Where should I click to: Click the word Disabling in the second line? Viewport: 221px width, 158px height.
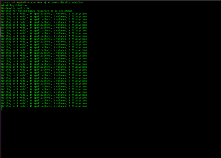[x=7, y=5]
